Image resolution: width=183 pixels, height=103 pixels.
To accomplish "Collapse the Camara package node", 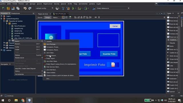I will pos(7,23).
